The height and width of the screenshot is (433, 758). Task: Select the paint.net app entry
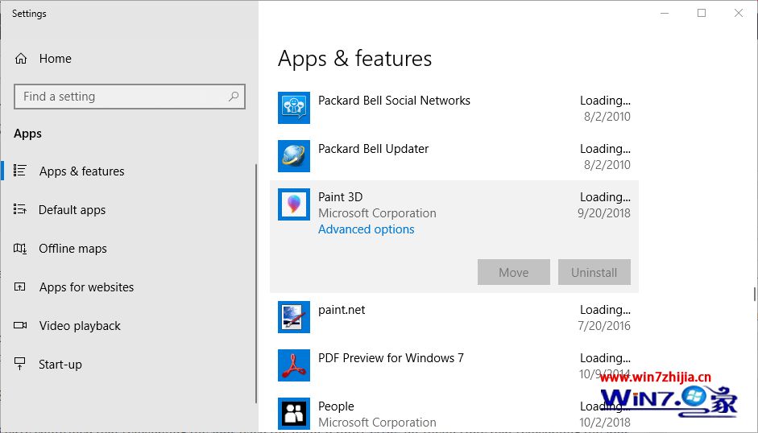click(454, 317)
